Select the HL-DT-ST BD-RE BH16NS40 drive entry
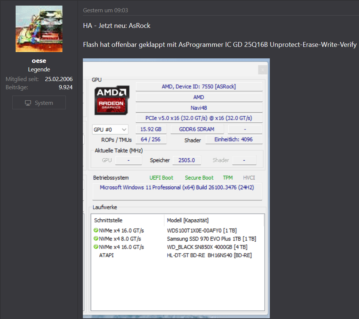Screen dimensions: 359x319 tap(209, 255)
